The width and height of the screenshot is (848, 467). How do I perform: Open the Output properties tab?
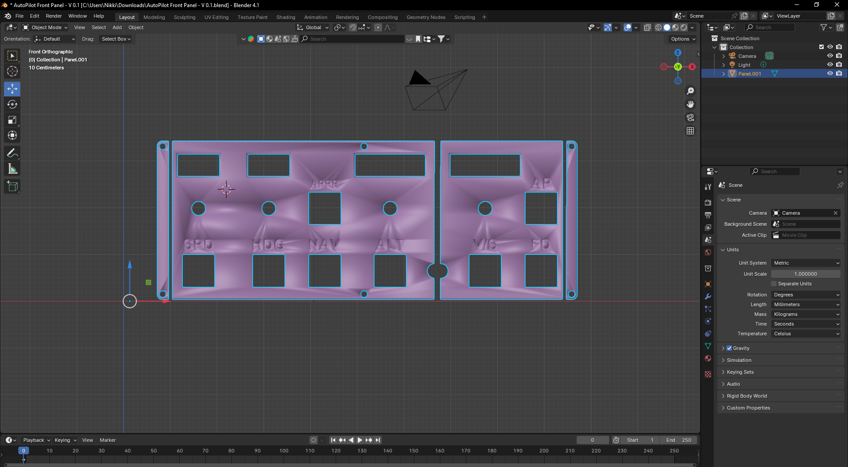point(708,215)
